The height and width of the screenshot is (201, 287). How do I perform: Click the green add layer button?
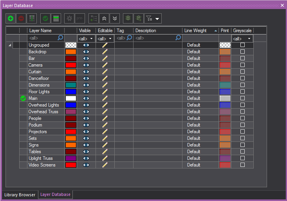pos(11,18)
